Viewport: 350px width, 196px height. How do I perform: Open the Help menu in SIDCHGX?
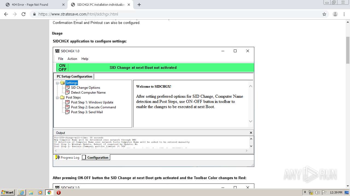pyautogui.click(x=85, y=59)
